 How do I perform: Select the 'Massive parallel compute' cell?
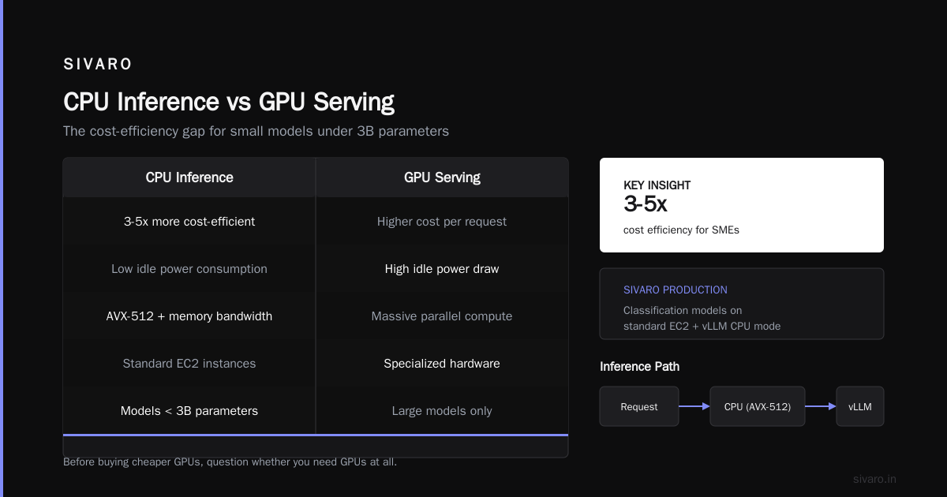(442, 316)
